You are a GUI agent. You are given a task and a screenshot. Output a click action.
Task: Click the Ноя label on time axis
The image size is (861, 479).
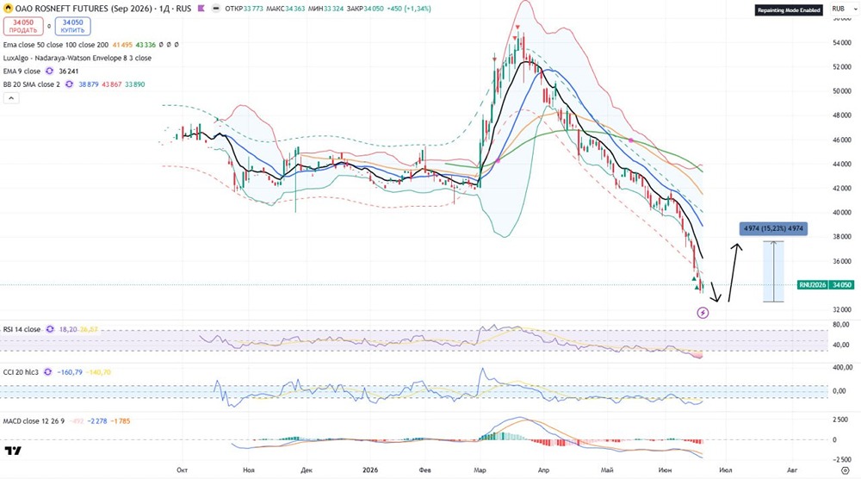(249, 470)
